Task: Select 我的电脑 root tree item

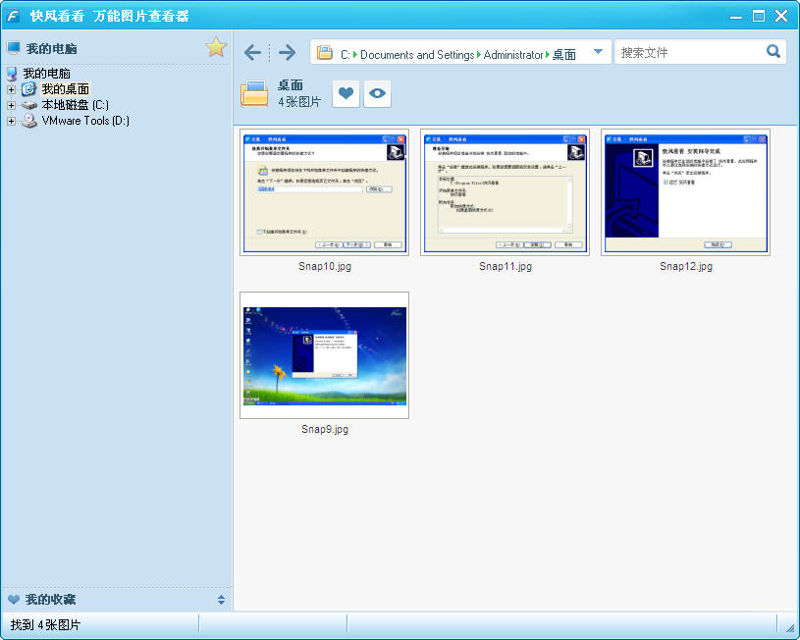Action: (x=46, y=74)
